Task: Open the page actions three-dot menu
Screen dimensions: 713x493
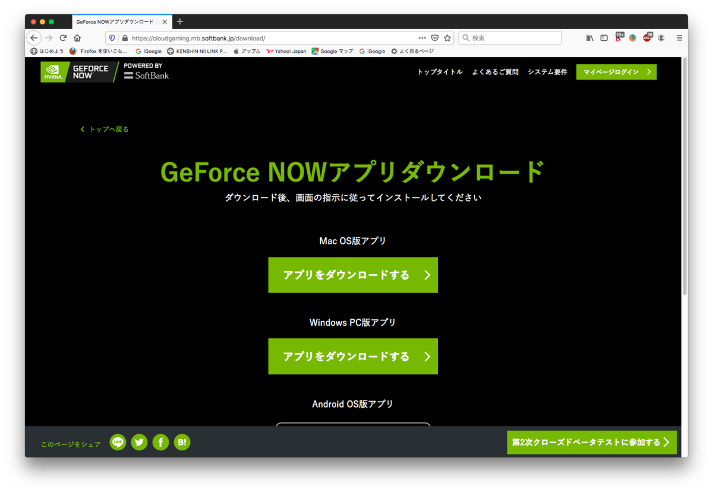Action: pyautogui.click(x=422, y=38)
